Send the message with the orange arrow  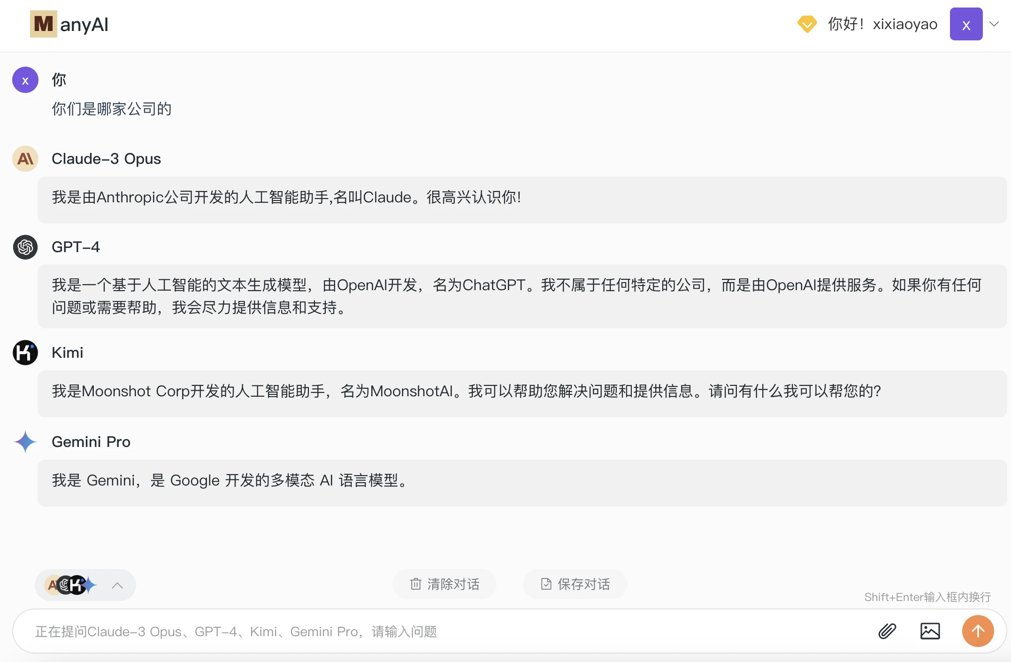(977, 631)
